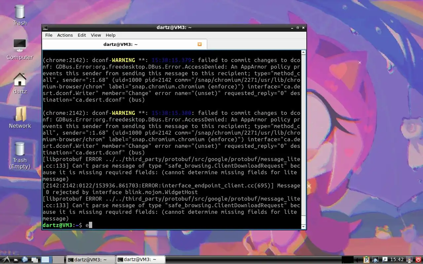The width and height of the screenshot is (423, 264).
Task: Click the 15:38:15.379 timestamp in the terminal output
Action: tap(171, 60)
